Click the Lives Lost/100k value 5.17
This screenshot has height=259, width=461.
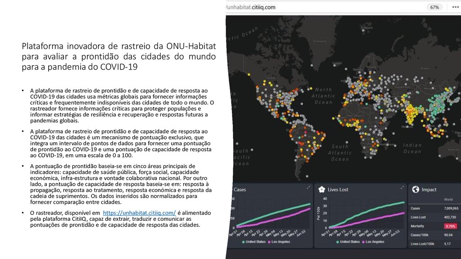(x=447, y=244)
